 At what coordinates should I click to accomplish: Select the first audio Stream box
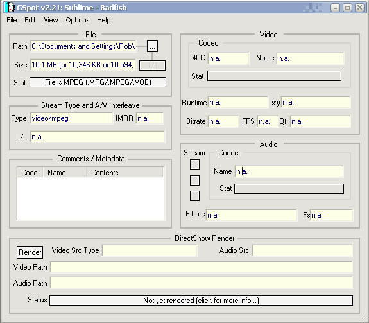click(194, 164)
